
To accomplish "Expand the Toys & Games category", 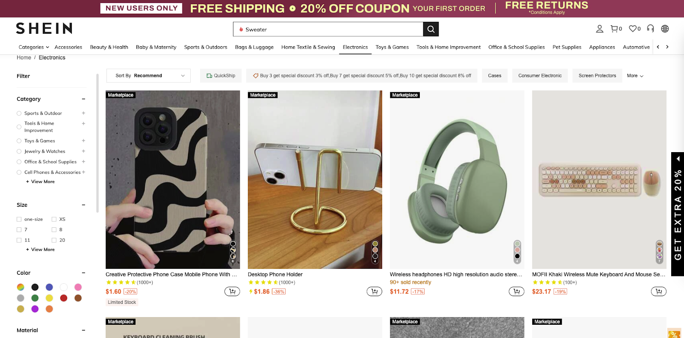I will [x=84, y=141].
